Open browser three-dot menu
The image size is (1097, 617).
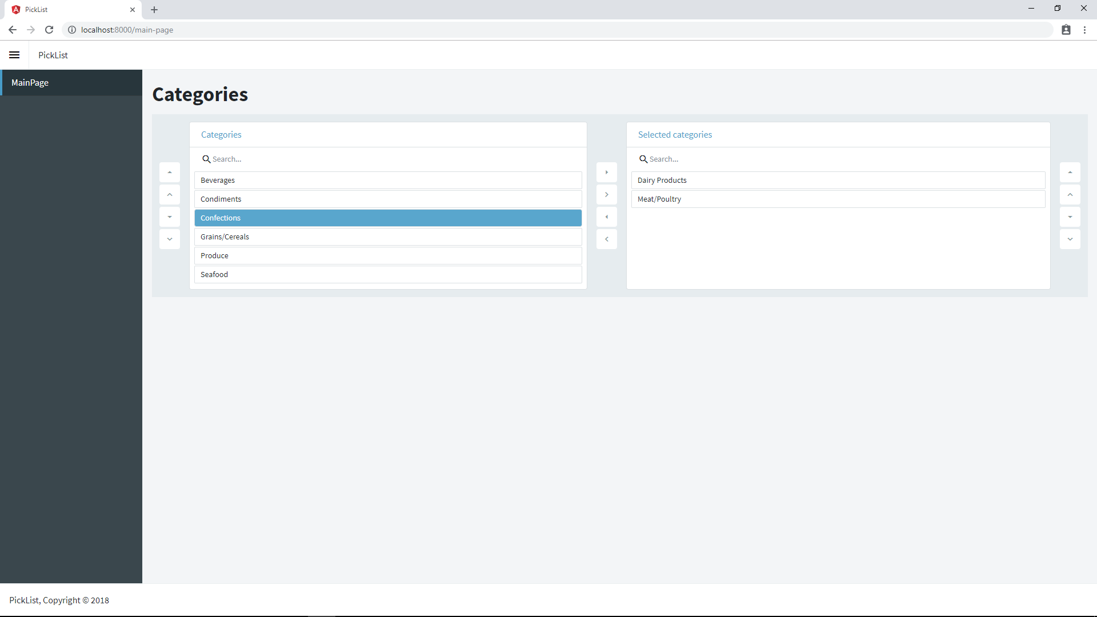pos(1084,30)
